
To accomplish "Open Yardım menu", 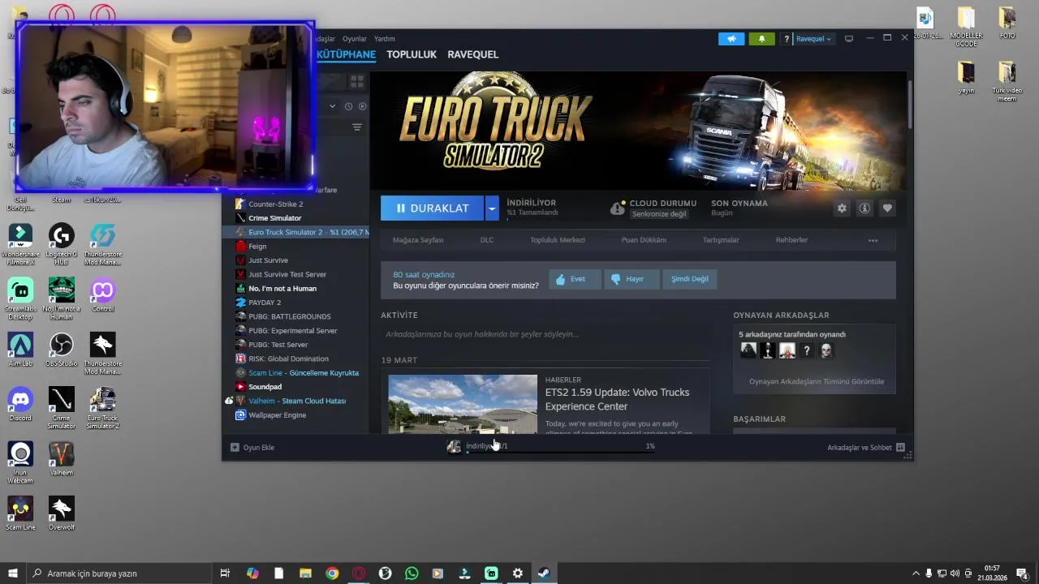I will point(385,39).
